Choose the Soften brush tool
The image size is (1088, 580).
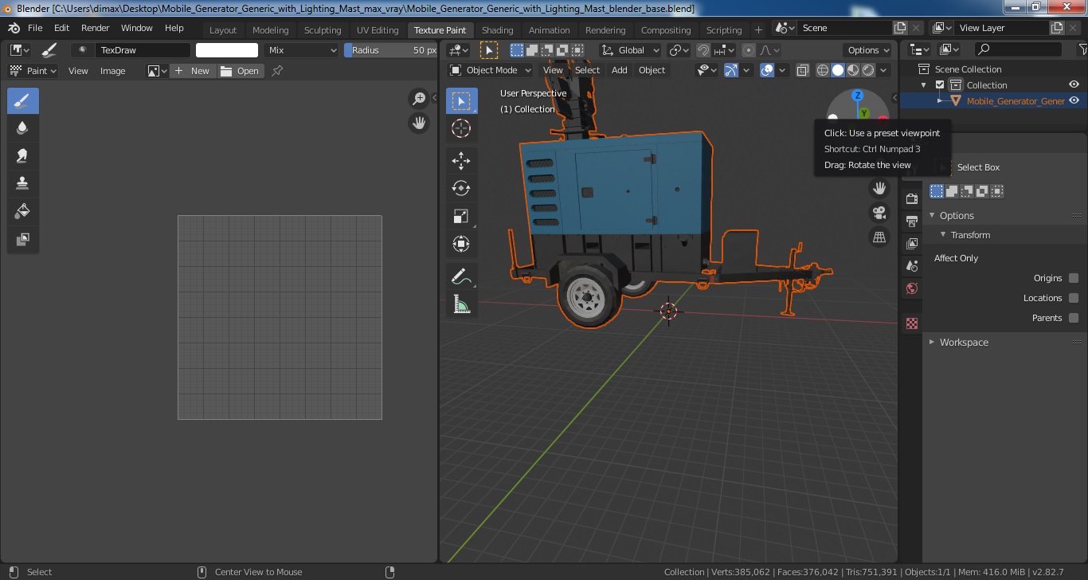pos(22,128)
